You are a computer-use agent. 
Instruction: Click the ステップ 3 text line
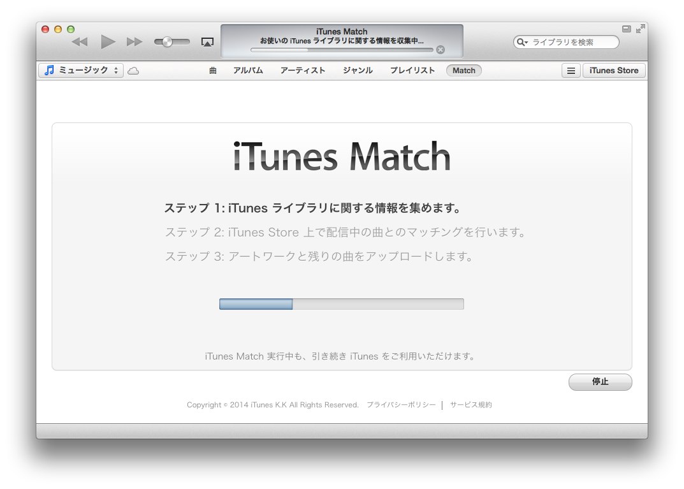pos(319,256)
